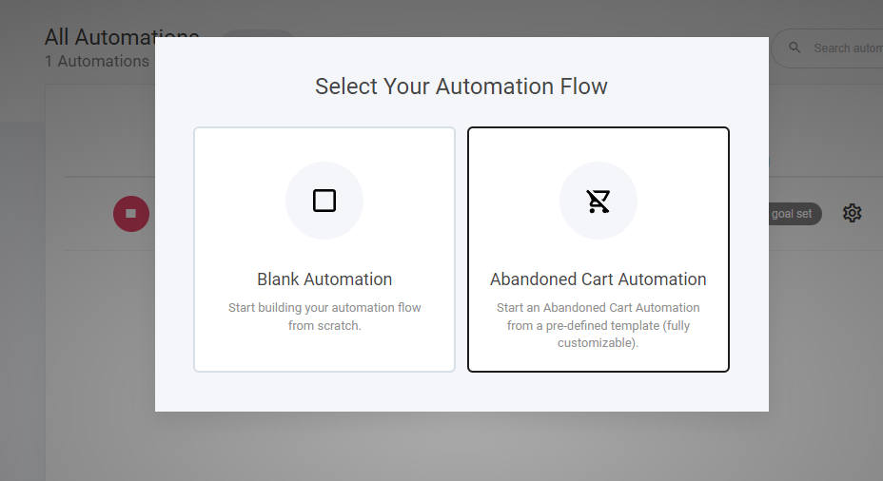Select the "Abandoned Cart Automation" title
The image size is (883, 481).
[x=598, y=279]
